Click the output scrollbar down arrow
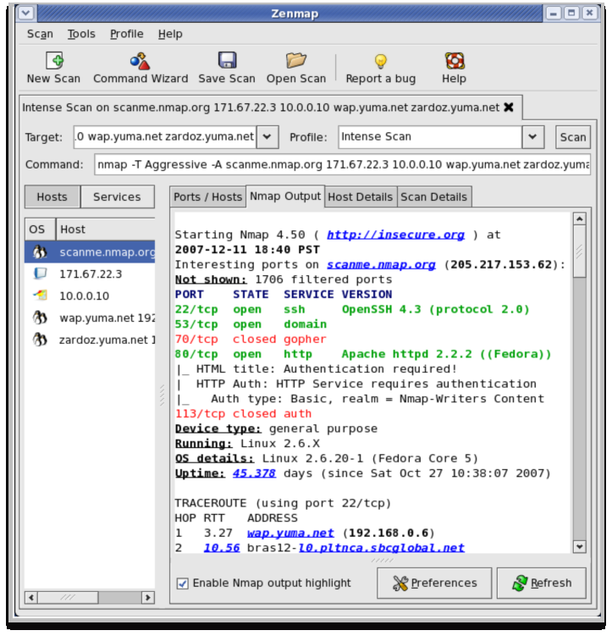 click(x=580, y=547)
